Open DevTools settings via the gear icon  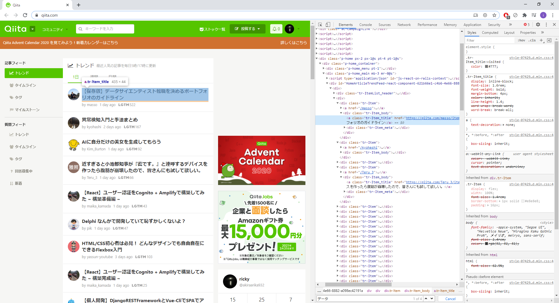click(538, 24)
